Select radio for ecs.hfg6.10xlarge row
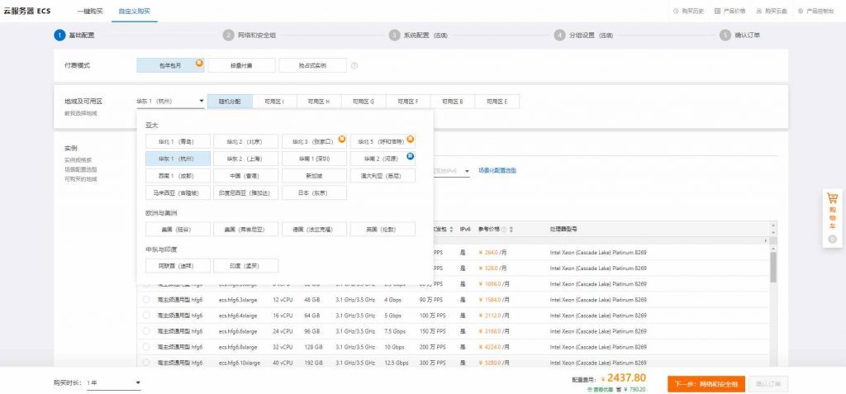This screenshot has height=394, width=846. 146,363
